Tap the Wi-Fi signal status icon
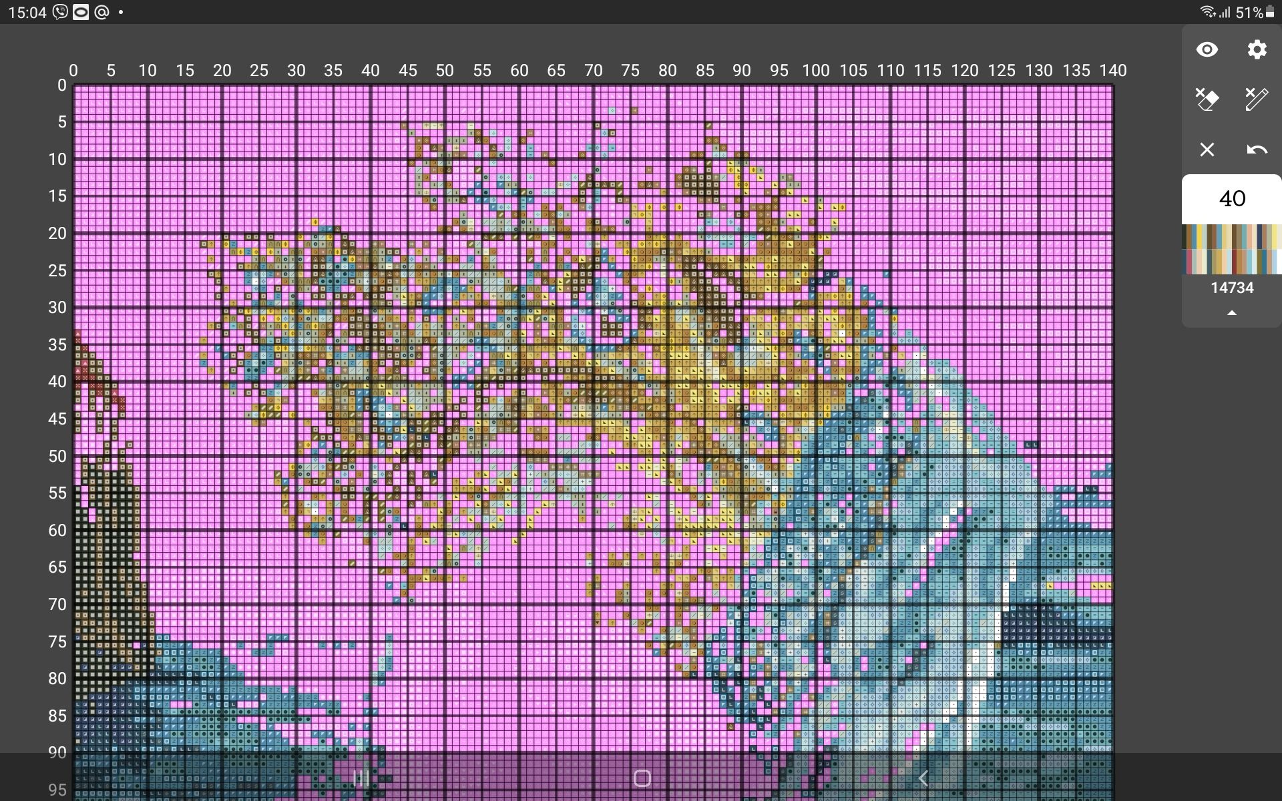The image size is (1282, 801). coord(1207,12)
